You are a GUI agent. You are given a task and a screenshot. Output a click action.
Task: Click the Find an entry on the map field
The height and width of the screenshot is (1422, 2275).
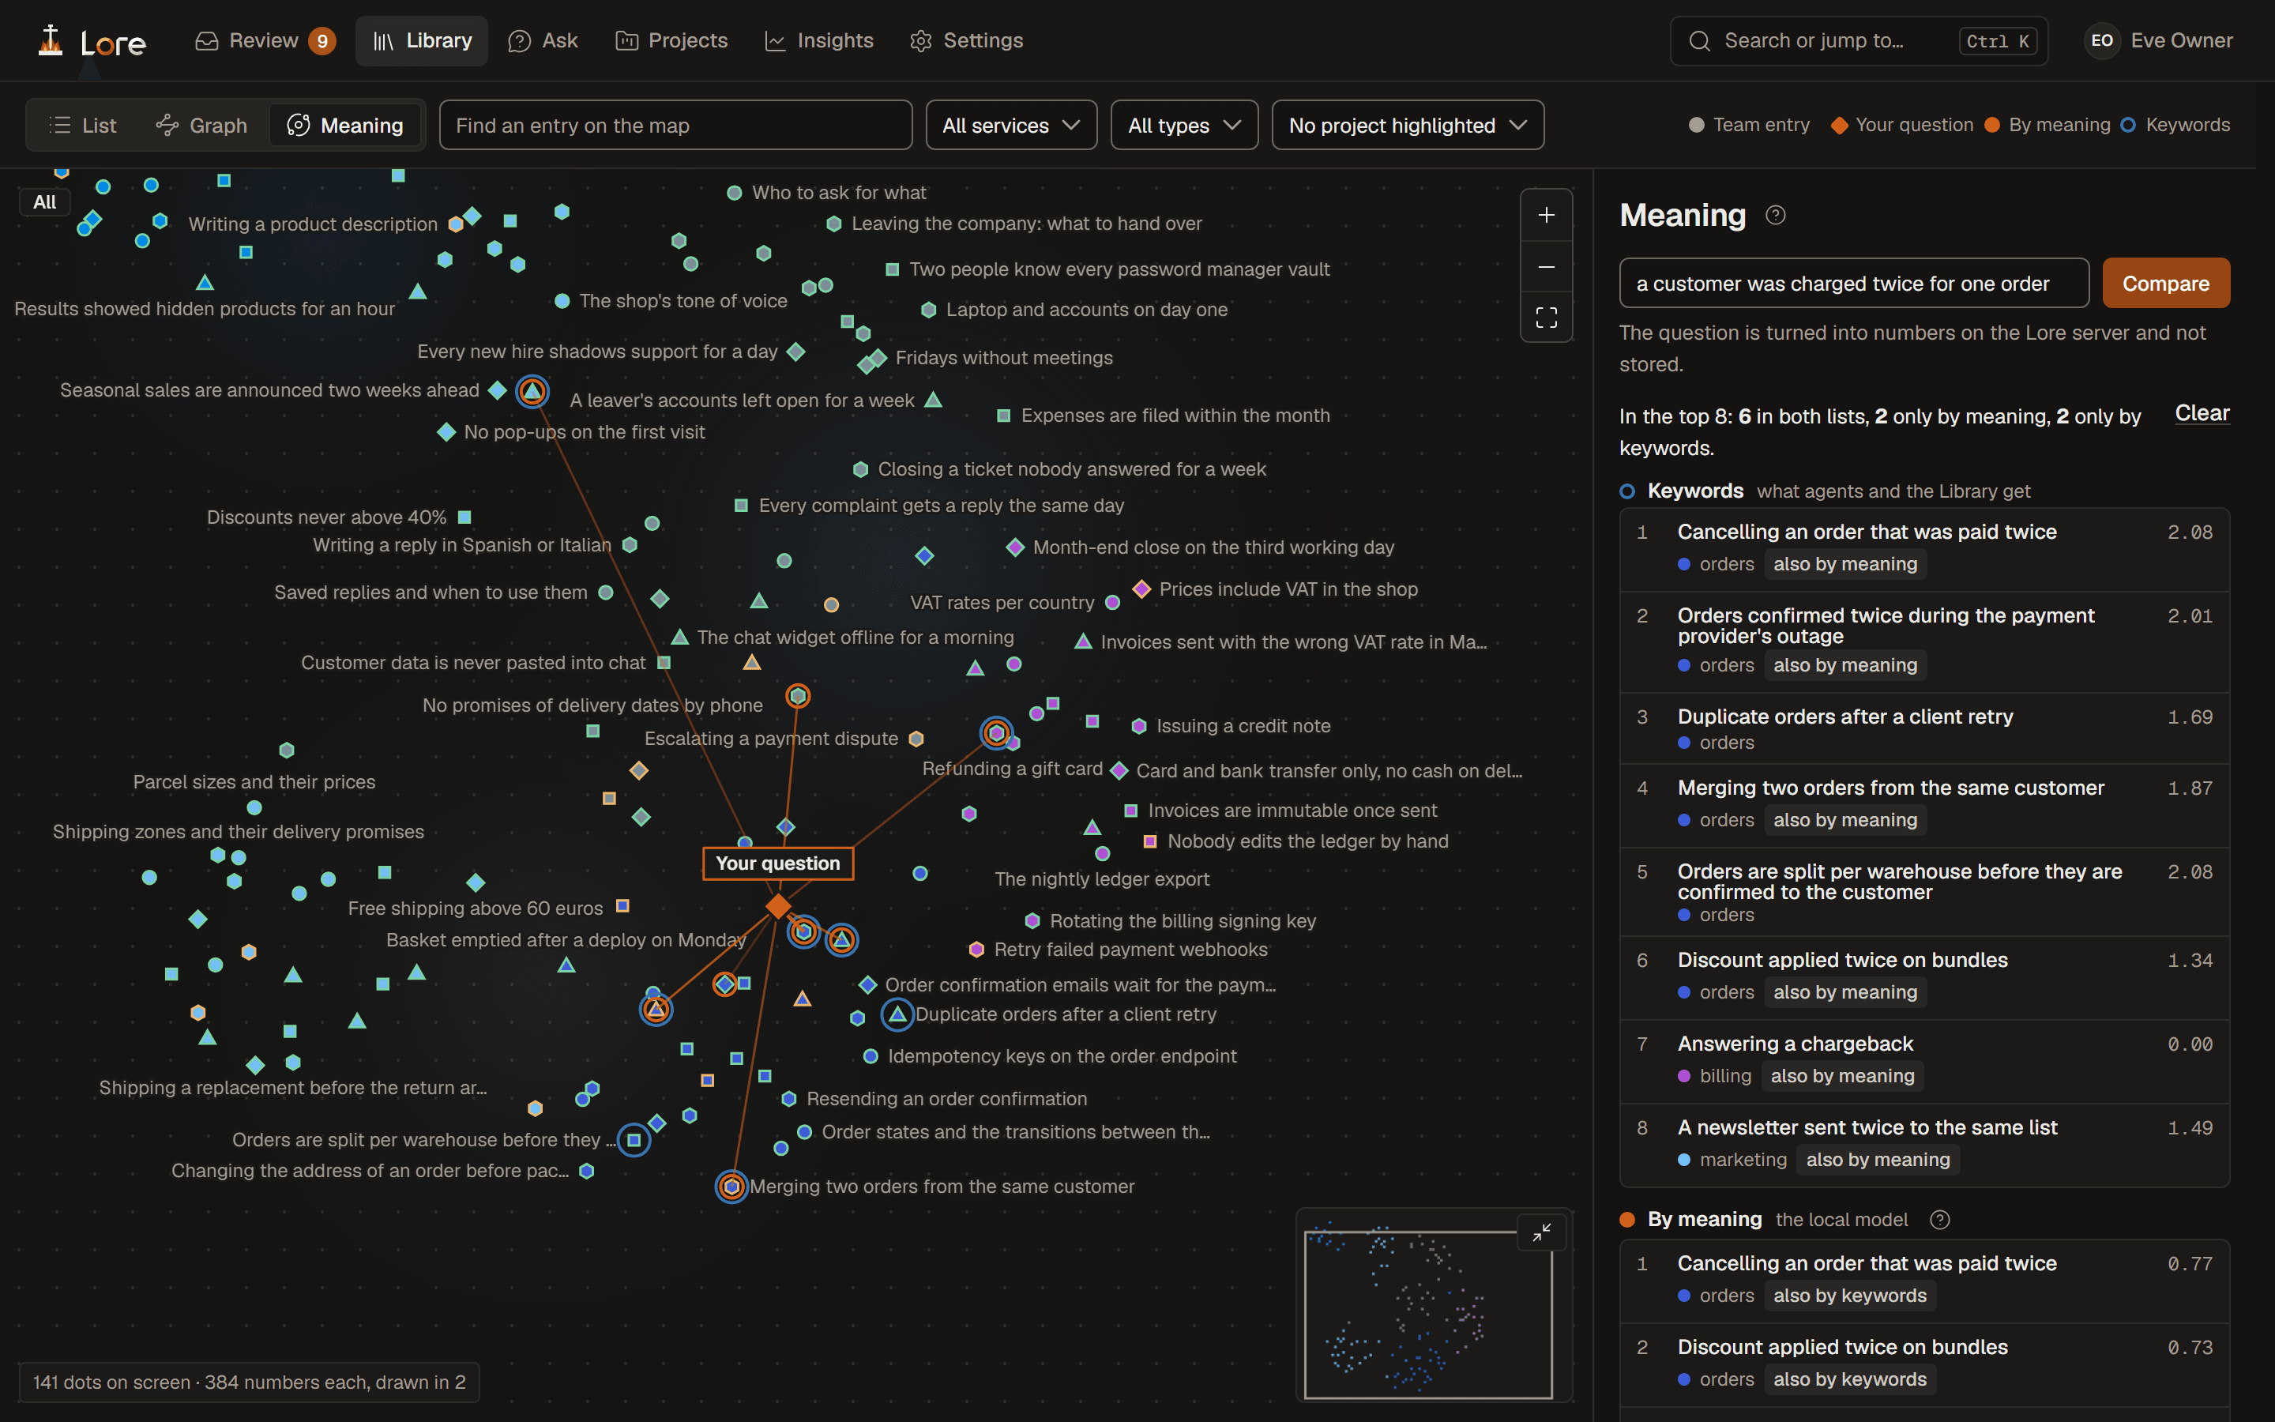pos(675,125)
